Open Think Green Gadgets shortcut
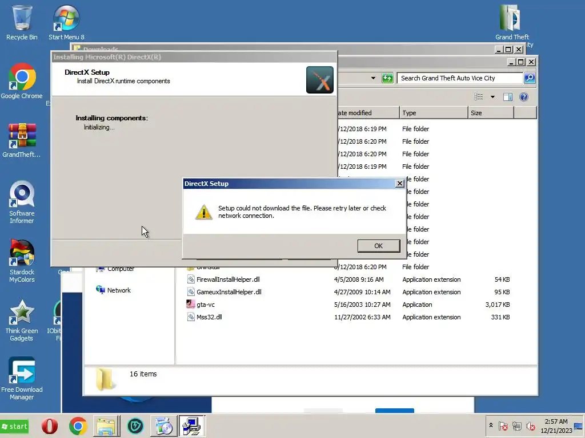 pos(22,321)
